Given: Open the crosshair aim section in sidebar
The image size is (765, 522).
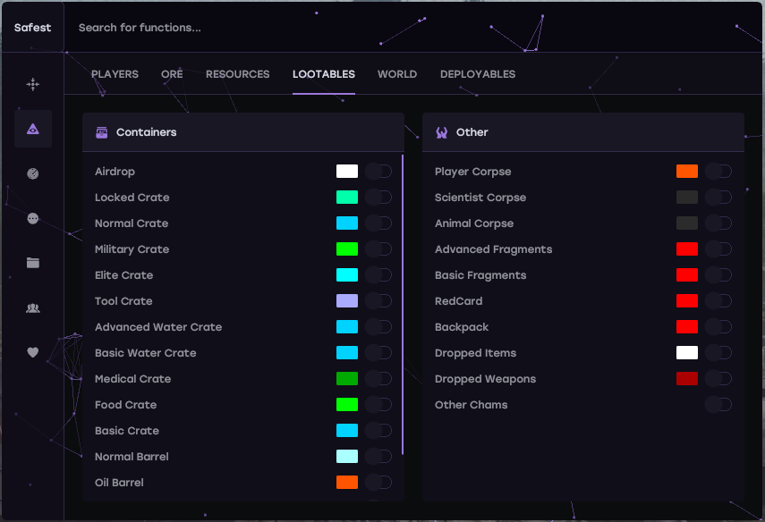Looking at the screenshot, I should pos(33,84).
